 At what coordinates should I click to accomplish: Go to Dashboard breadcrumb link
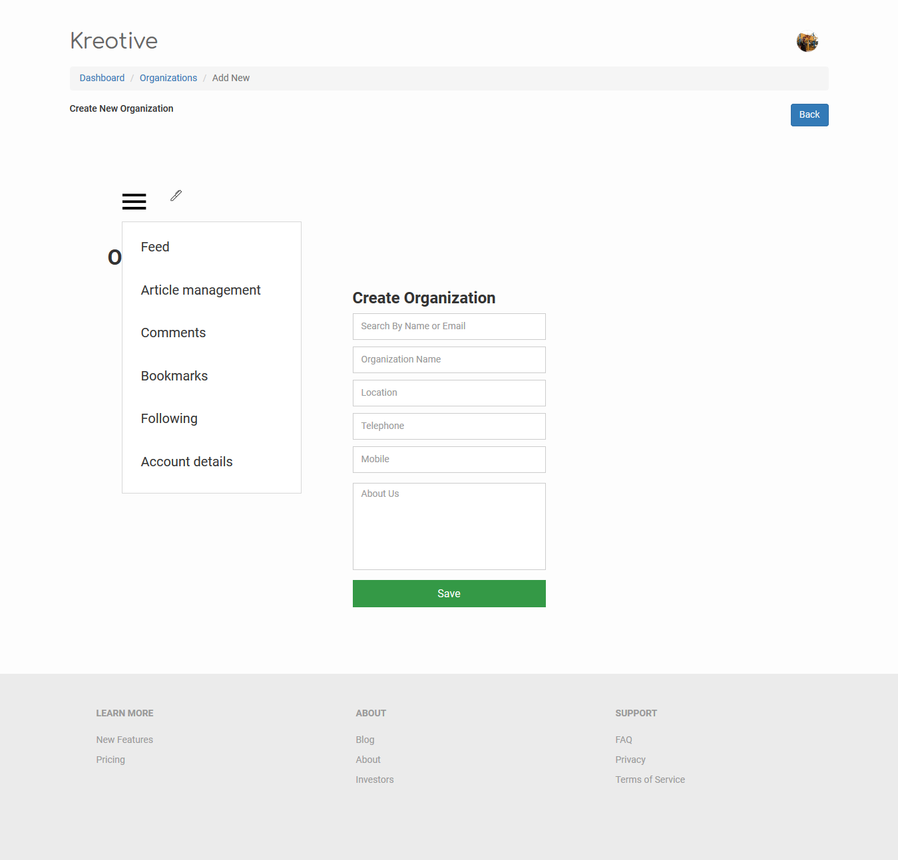coord(102,78)
